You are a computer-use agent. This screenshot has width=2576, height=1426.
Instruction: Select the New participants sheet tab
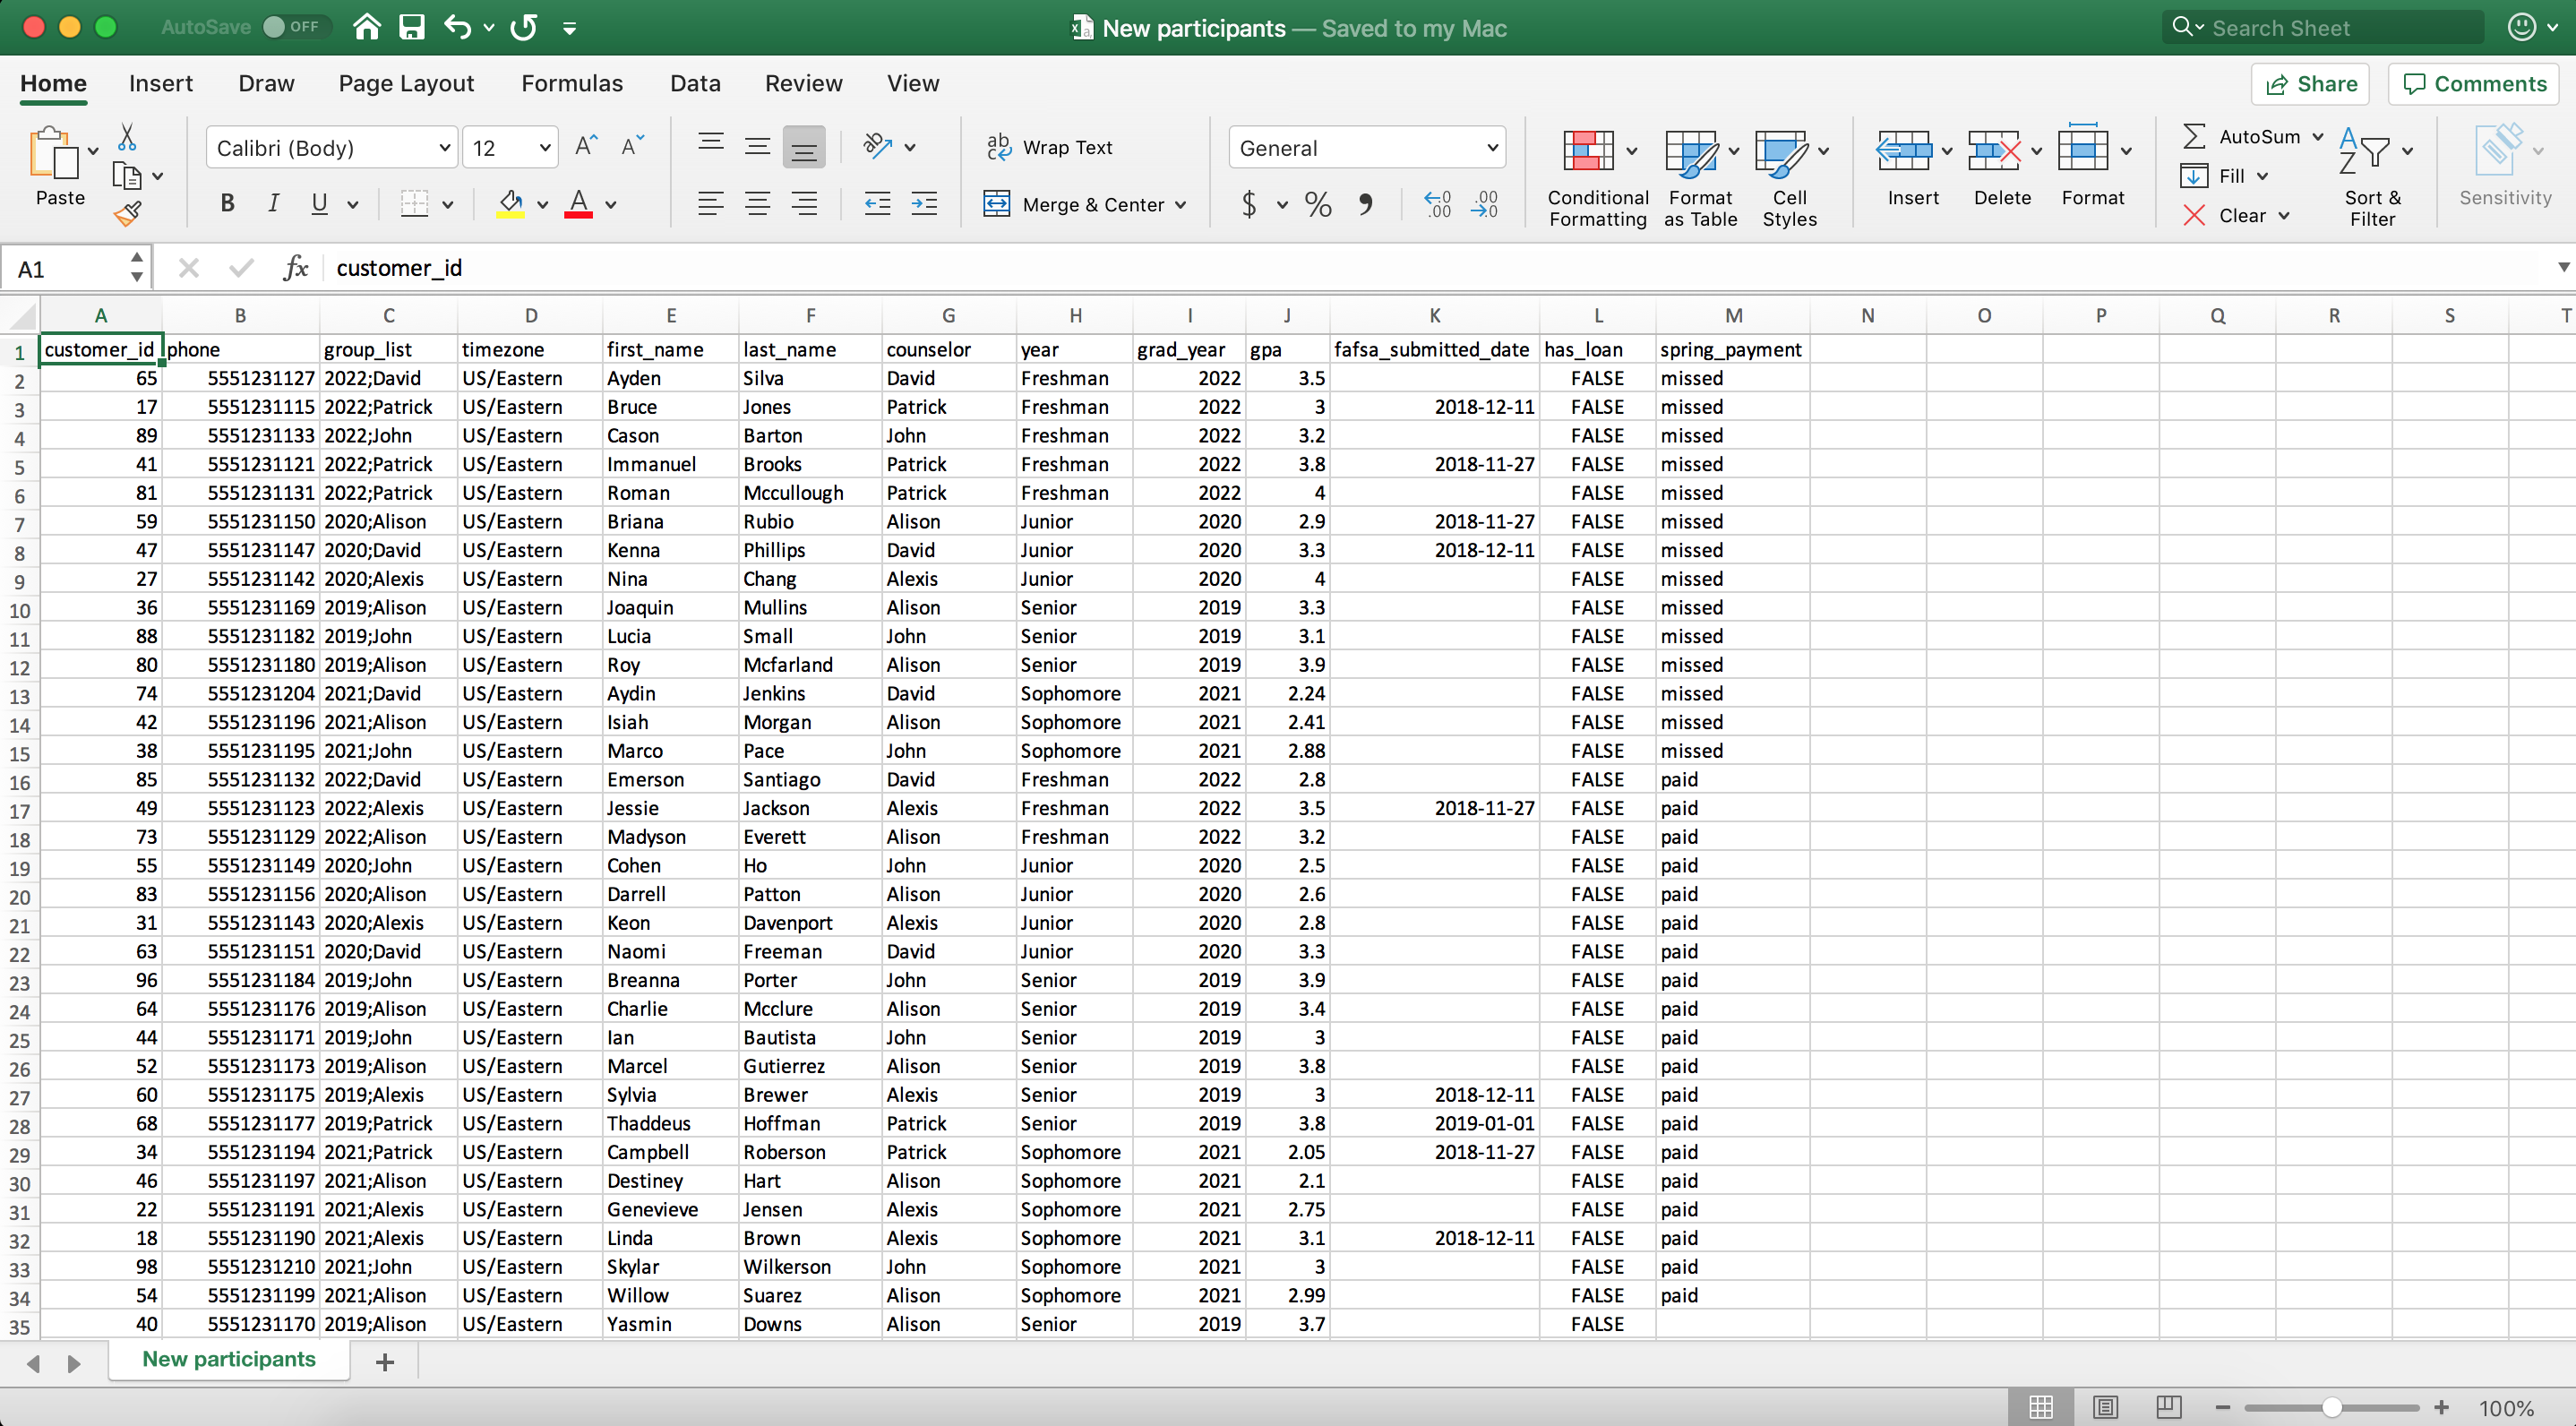(x=229, y=1359)
